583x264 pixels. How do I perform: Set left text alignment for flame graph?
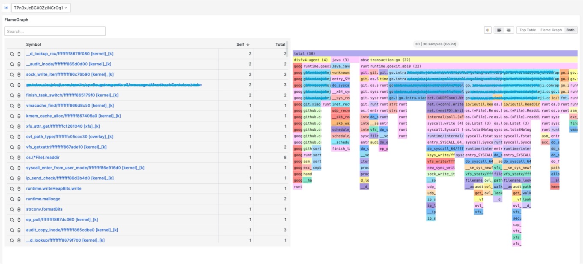pyautogui.click(x=499, y=30)
